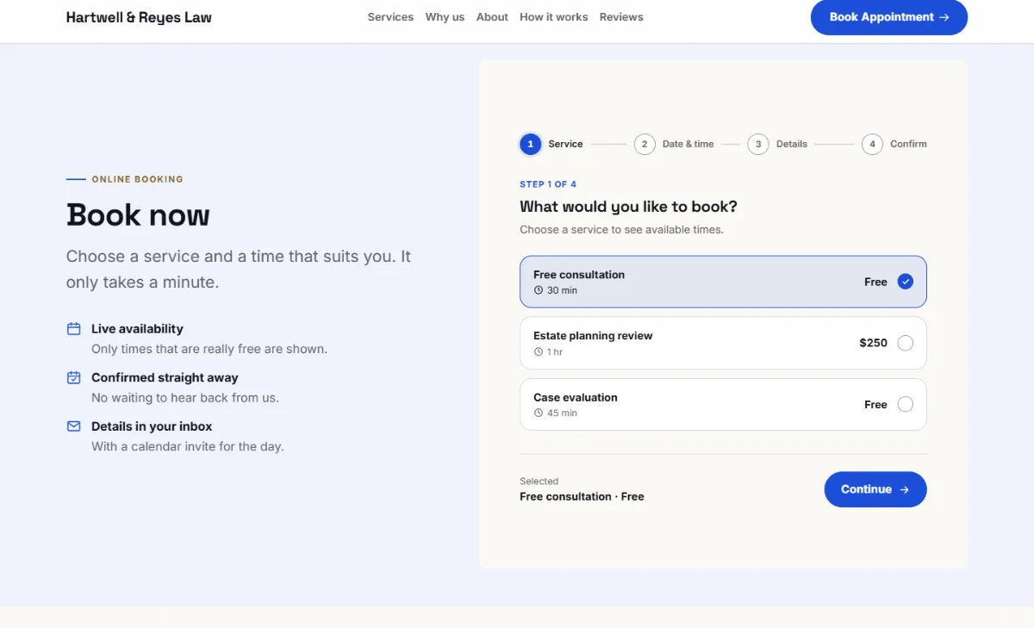Click the Live availability calendar icon
Image resolution: width=1034 pixels, height=628 pixels.
pyautogui.click(x=74, y=329)
